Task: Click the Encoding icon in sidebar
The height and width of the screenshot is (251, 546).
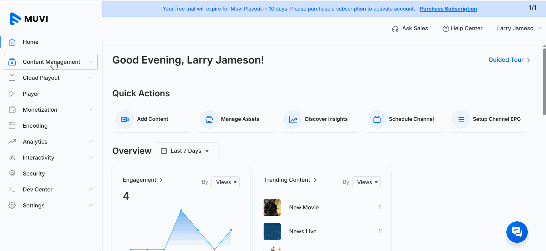Action: 12,126
